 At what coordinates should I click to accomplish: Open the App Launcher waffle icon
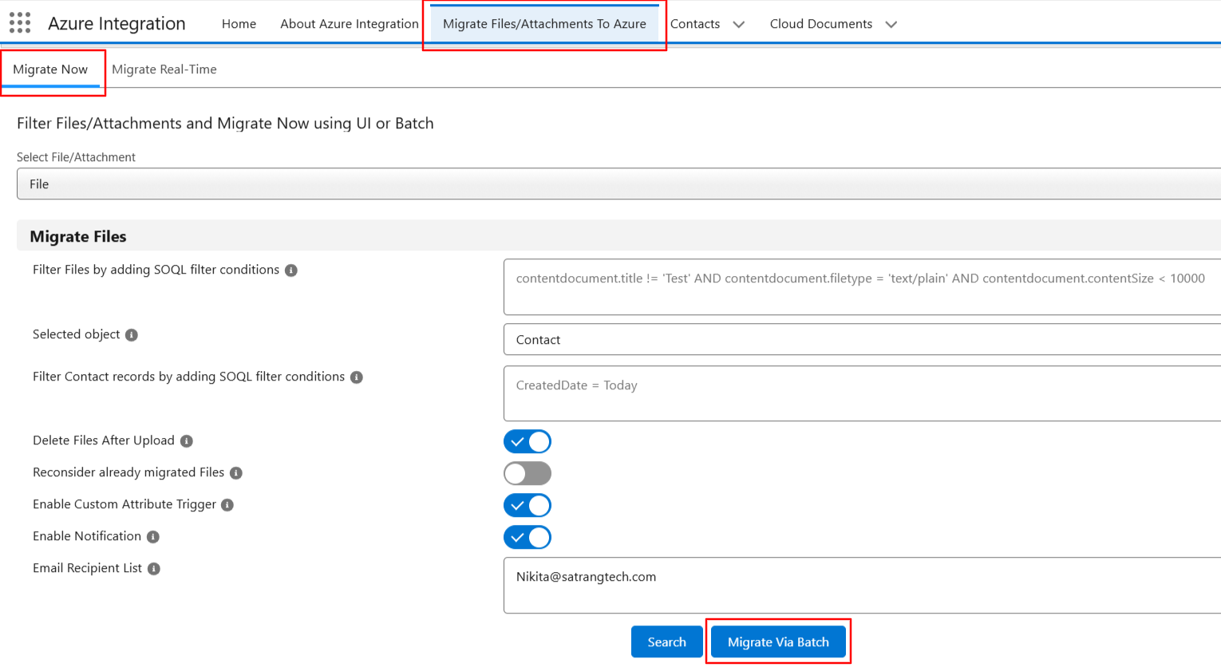20,23
